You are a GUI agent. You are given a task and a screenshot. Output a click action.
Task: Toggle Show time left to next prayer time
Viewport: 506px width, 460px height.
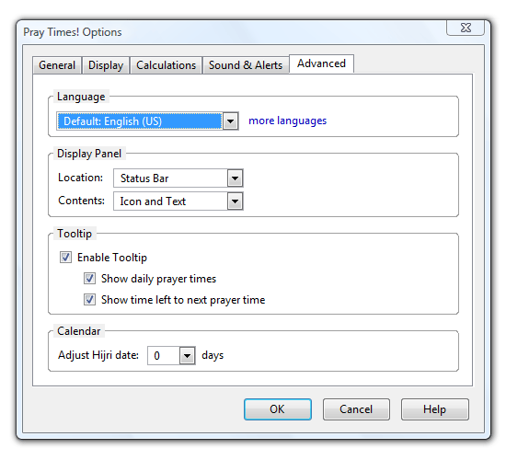tap(89, 300)
